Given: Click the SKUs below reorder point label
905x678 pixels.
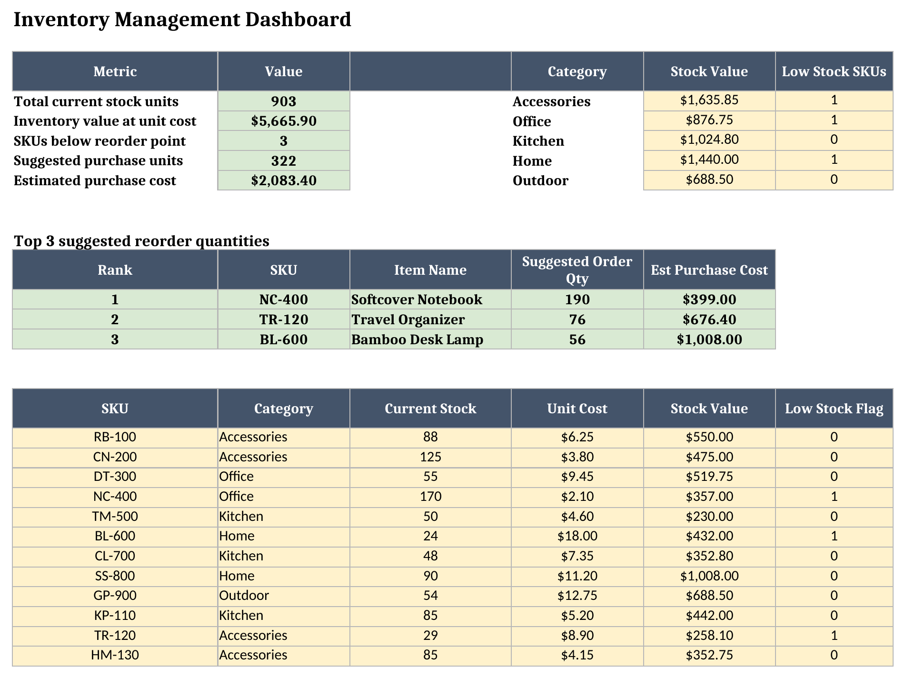Looking at the screenshot, I should tap(99, 141).
